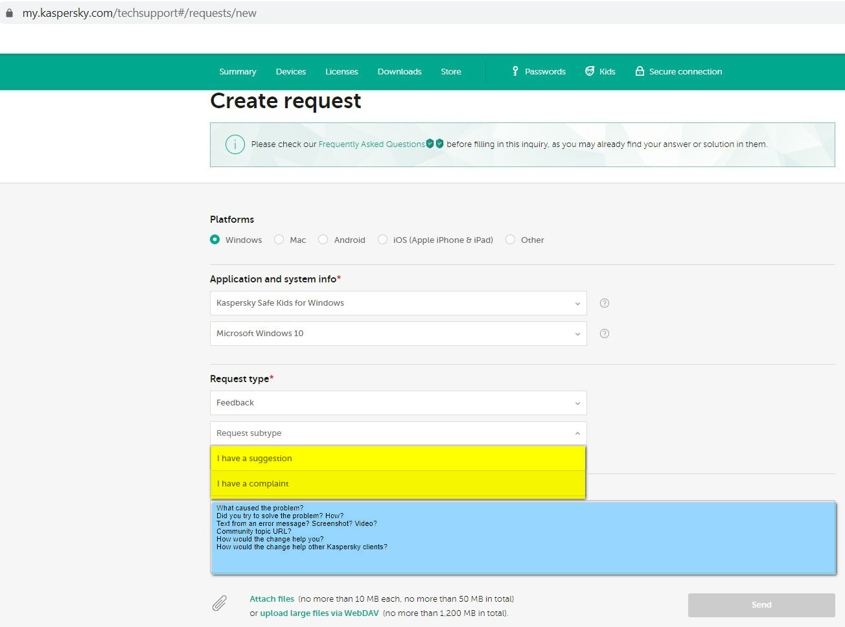Viewport: 845px width, 627px height.
Task: Open the Summary tab
Action: coord(238,72)
